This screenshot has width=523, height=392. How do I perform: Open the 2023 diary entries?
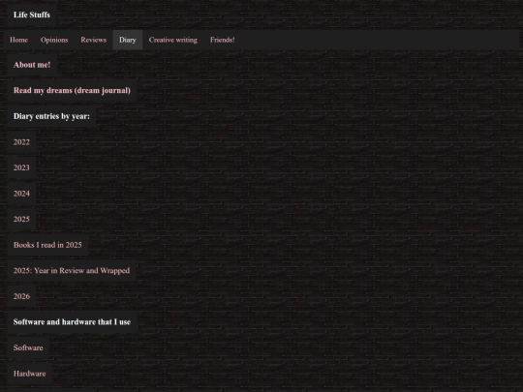[21, 167]
